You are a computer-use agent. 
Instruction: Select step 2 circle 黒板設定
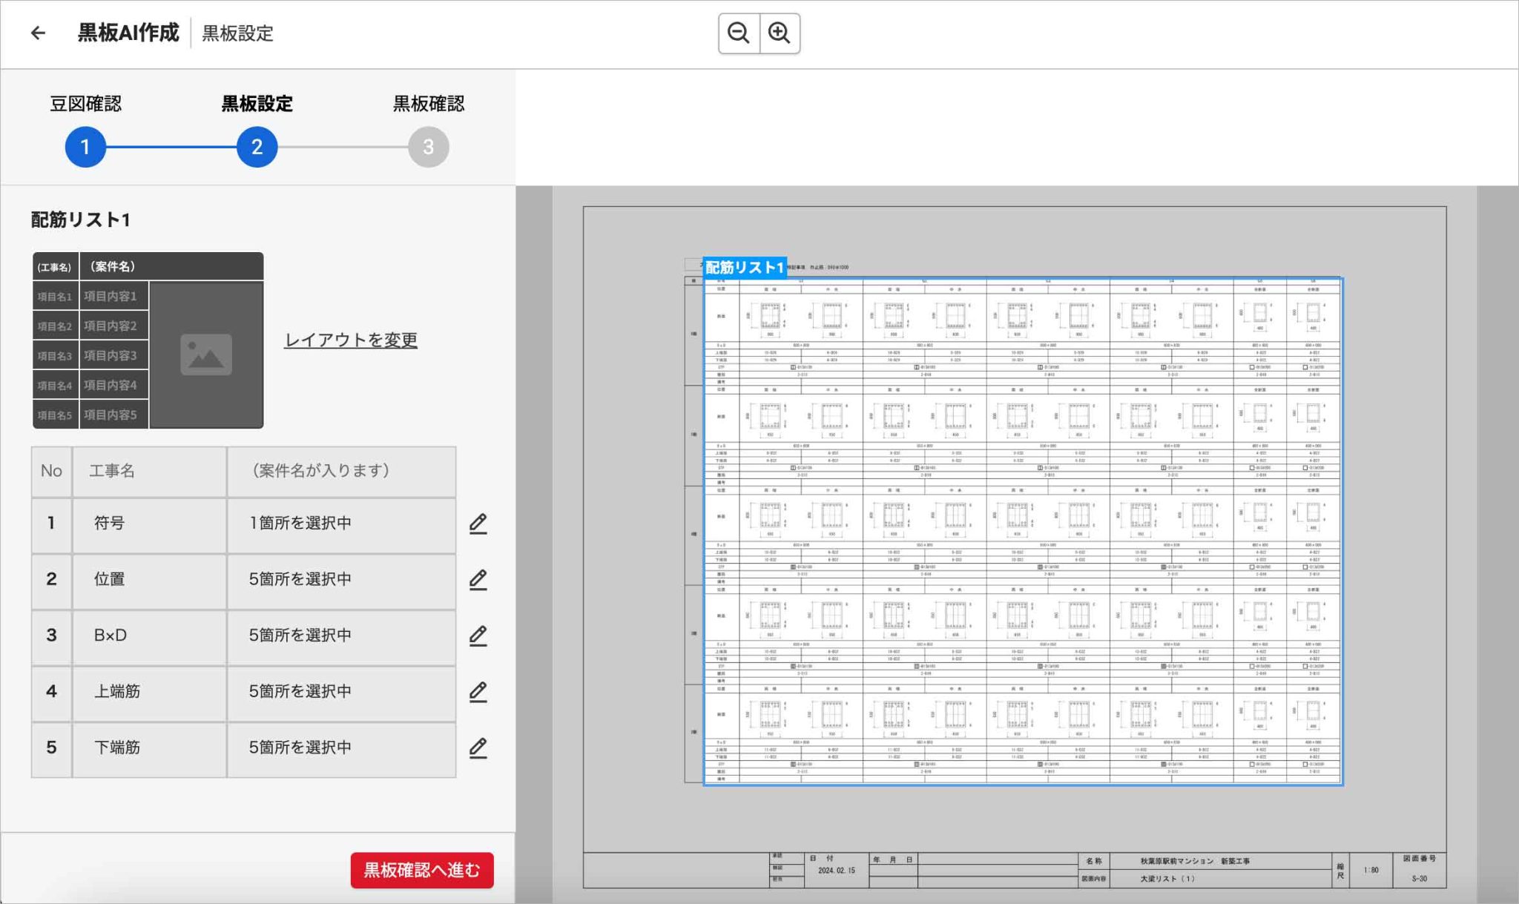click(257, 147)
